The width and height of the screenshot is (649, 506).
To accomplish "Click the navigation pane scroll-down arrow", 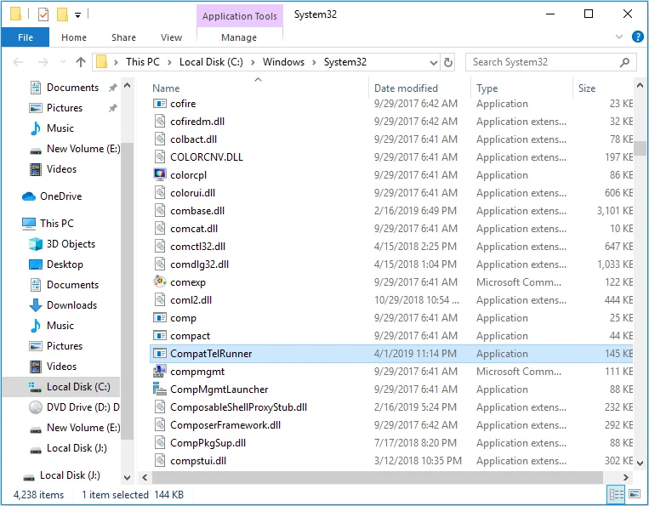I will point(128,477).
